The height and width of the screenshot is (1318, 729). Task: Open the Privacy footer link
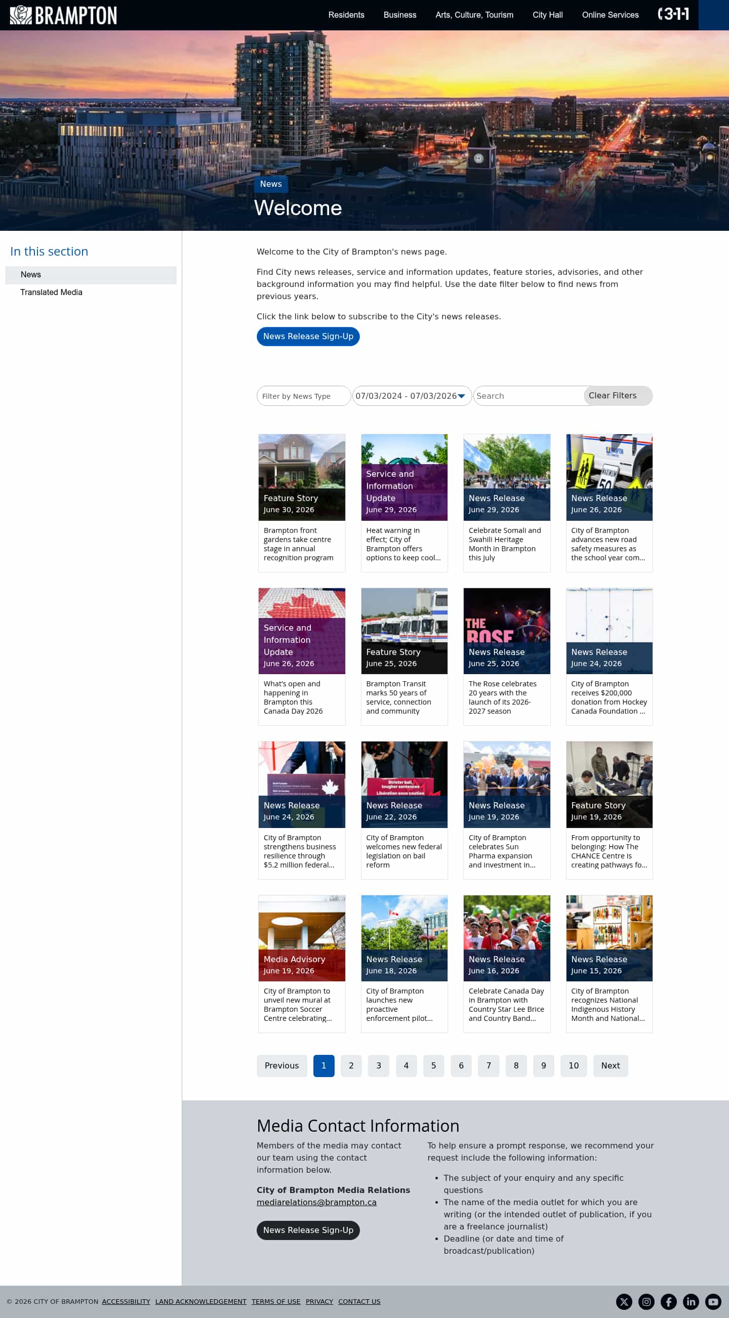(x=319, y=1302)
